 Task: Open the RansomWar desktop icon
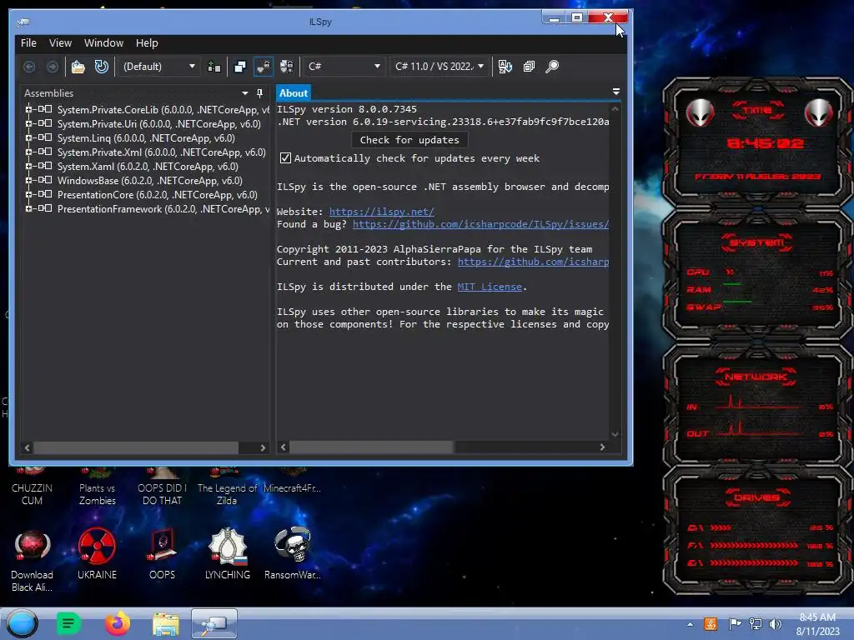pos(293,553)
